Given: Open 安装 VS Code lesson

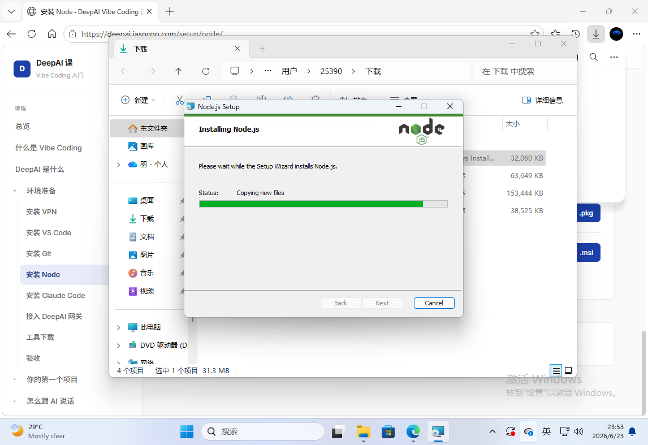Looking at the screenshot, I should [49, 232].
